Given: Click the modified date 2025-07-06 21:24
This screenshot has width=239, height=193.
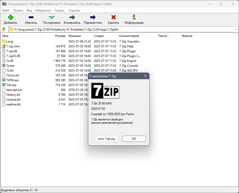Looking at the screenshot, I should point(80,42).
